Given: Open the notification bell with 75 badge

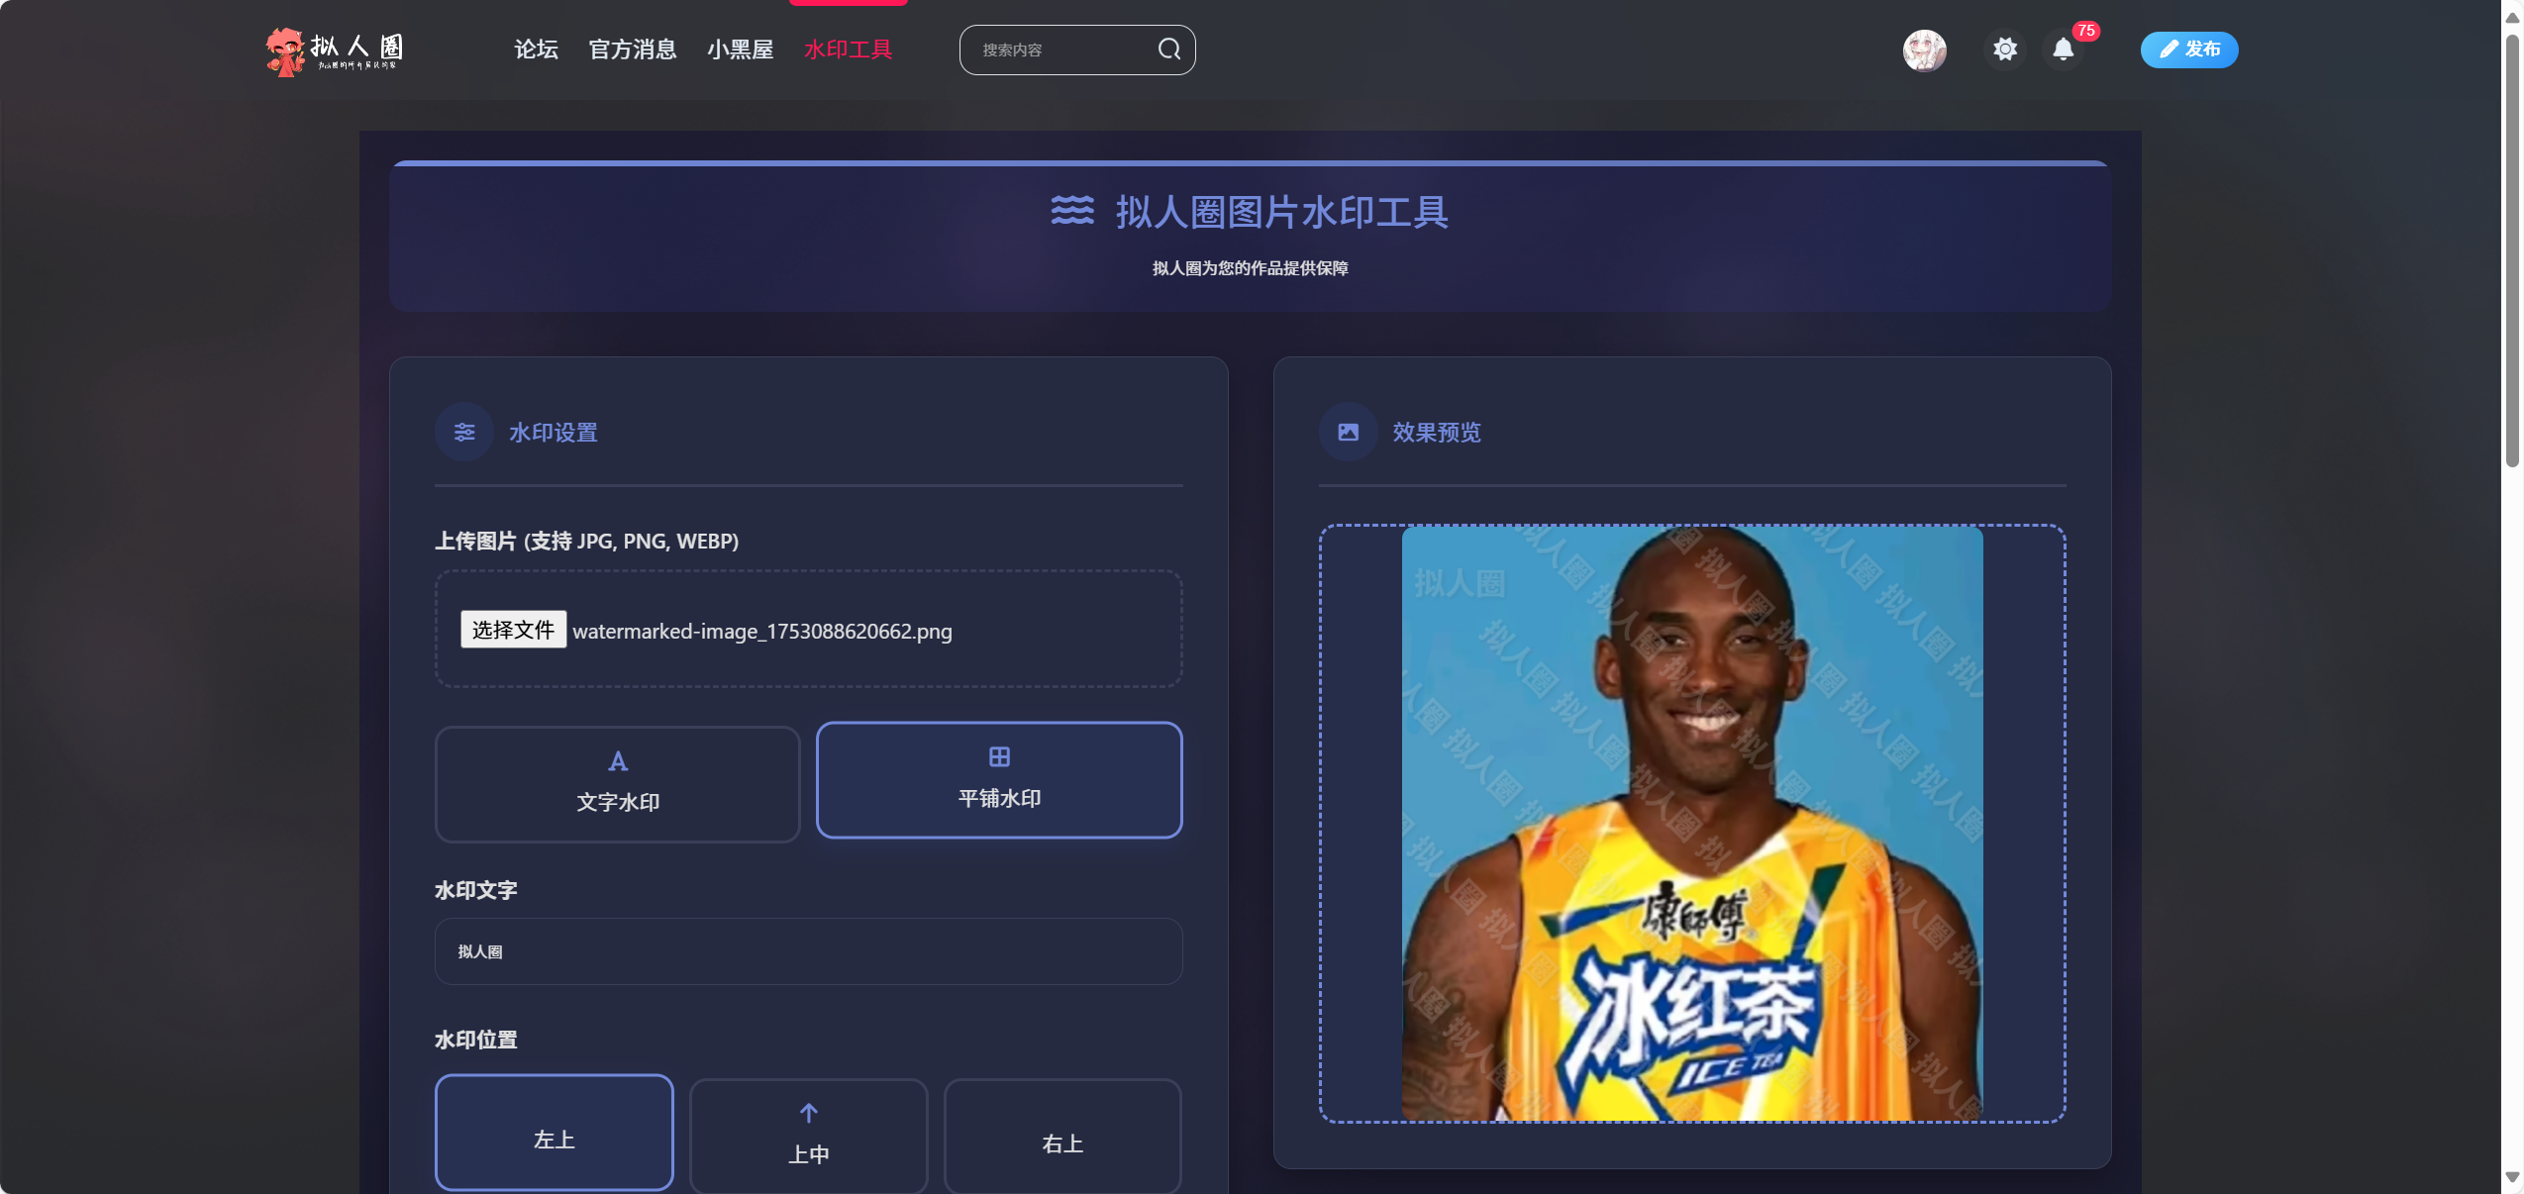Looking at the screenshot, I should pos(2062,50).
